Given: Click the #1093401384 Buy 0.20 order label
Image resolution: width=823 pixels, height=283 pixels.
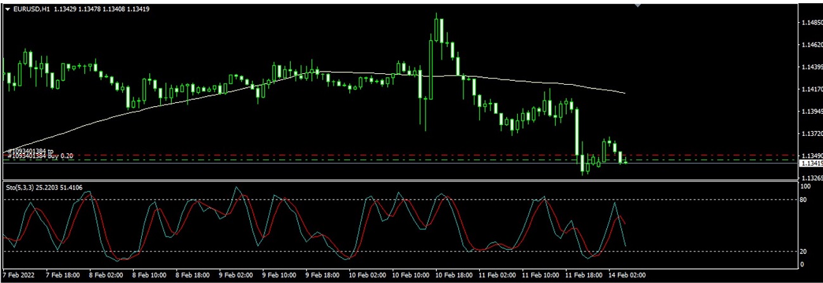Looking at the screenshot, I should tap(40, 155).
